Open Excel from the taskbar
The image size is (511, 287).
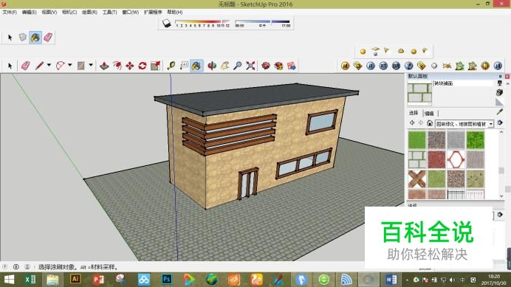[30, 280]
